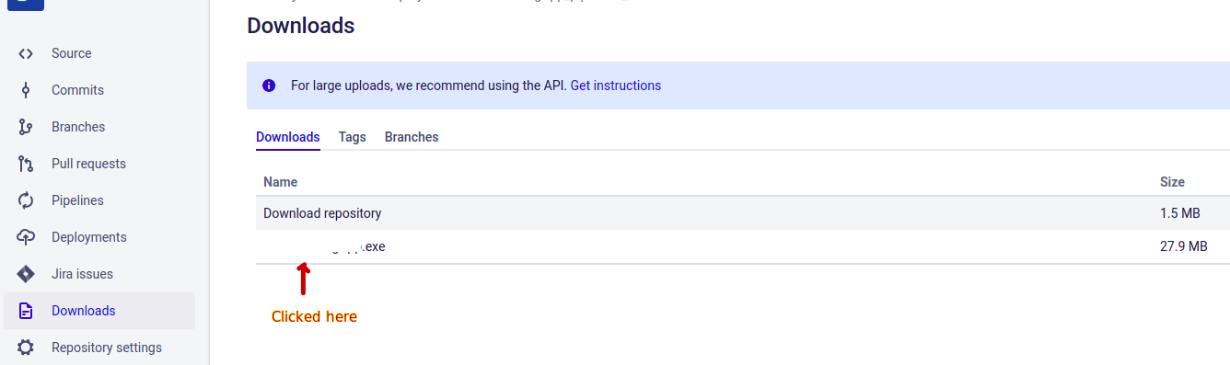Follow the Get instructions link

(x=616, y=86)
